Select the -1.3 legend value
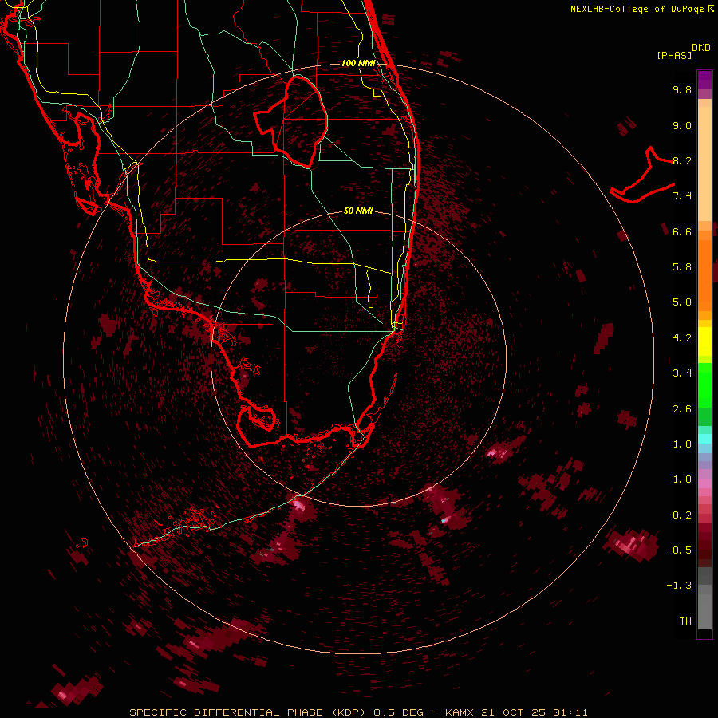 (x=679, y=586)
